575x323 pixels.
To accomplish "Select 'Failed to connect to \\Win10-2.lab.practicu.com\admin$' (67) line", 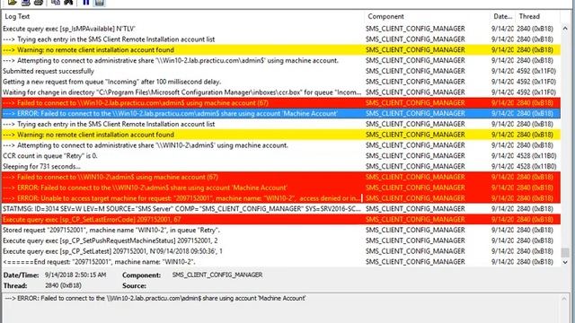I will [281, 103].
